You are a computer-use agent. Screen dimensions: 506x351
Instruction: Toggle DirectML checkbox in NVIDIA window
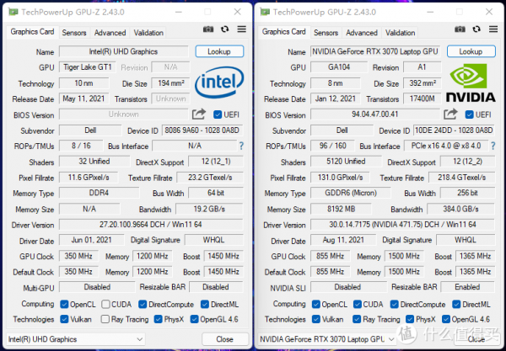456,304
